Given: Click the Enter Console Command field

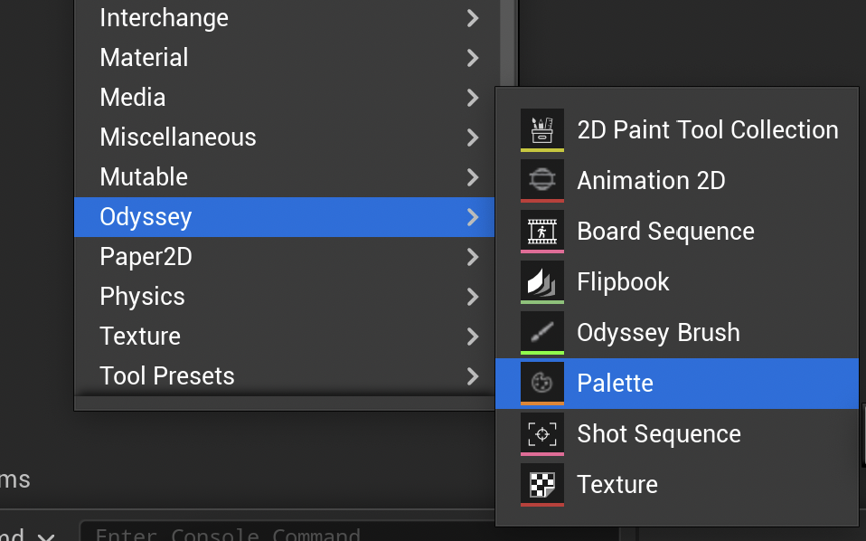Looking at the screenshot, I should click(287, 532).
